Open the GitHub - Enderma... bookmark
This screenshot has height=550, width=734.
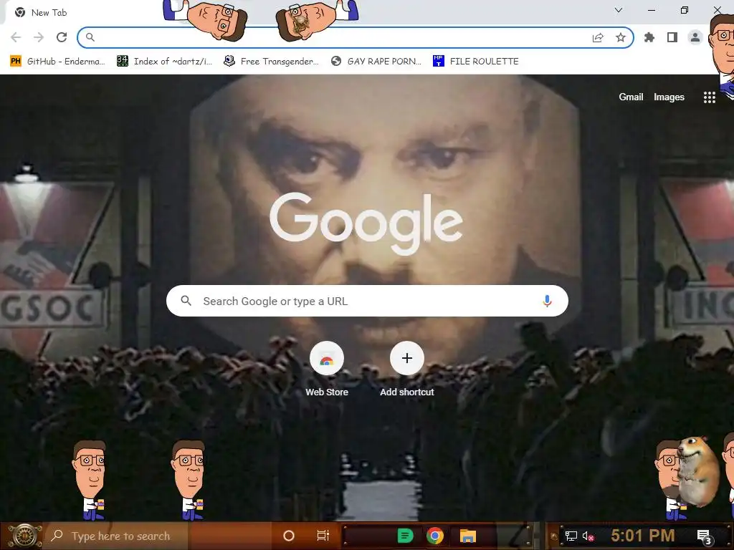click(57, 62)
